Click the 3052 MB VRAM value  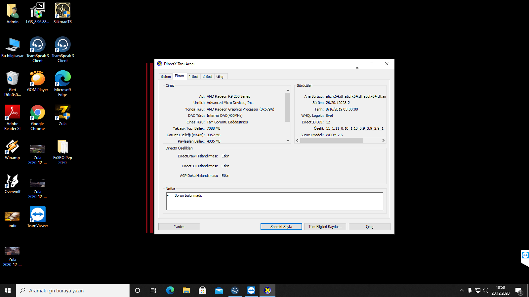coord(214,135)
